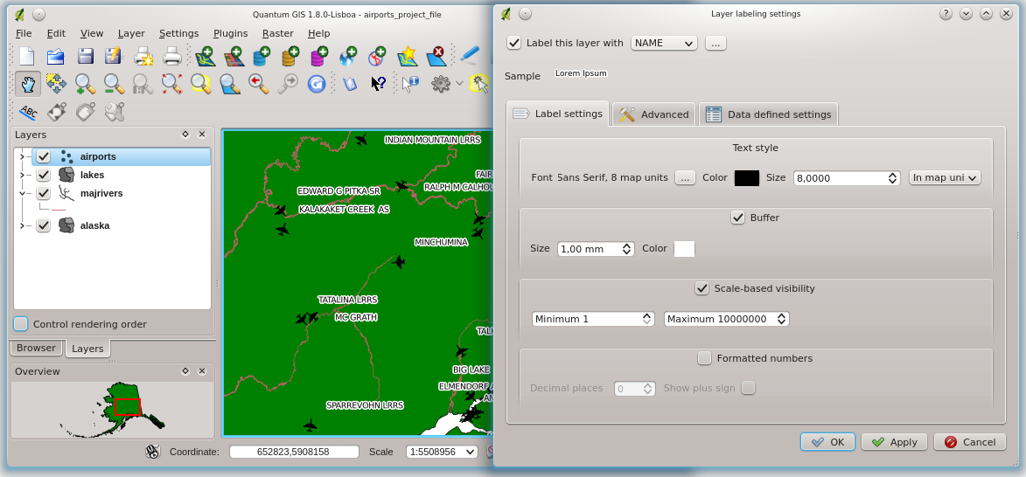Click the Save Project floppy icon
This screenshot has height=477, width=1026.
tap(85, 57)
